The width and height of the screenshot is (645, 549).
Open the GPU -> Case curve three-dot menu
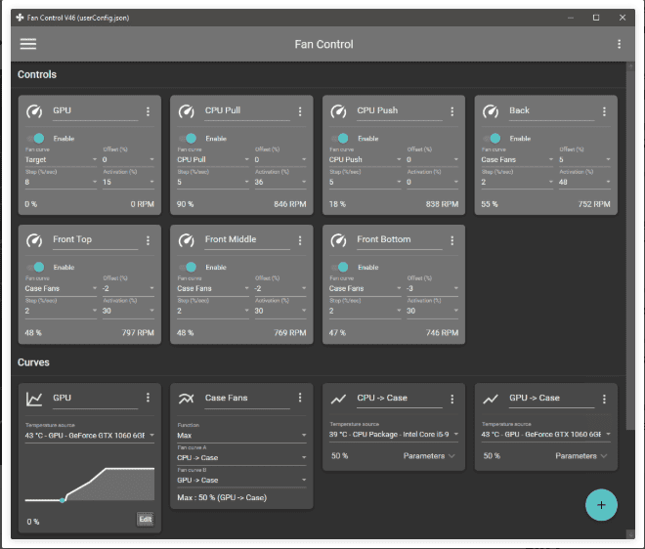pos(604,399)
